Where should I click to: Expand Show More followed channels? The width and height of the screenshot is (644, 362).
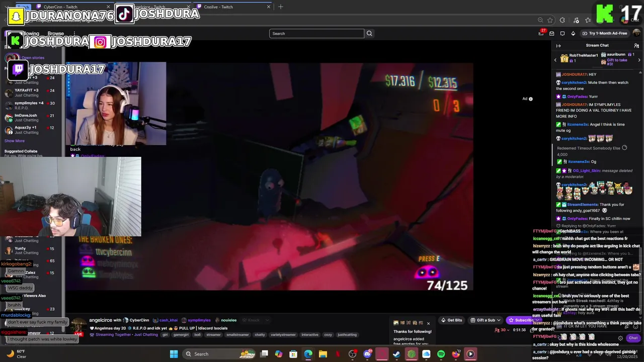[15, 141]
